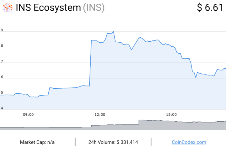
Task: Click the 9 price axis label
Action: coord(2,30)
